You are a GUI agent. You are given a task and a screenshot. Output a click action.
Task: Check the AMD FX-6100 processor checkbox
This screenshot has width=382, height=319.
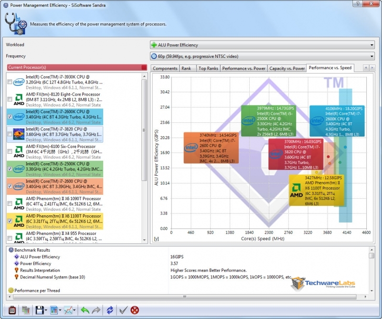[x=10, y=151]
